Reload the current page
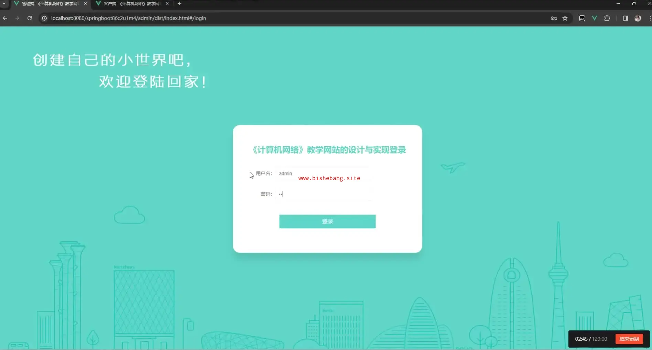This screenshot has width=652, height=350. tap(30, 18)
